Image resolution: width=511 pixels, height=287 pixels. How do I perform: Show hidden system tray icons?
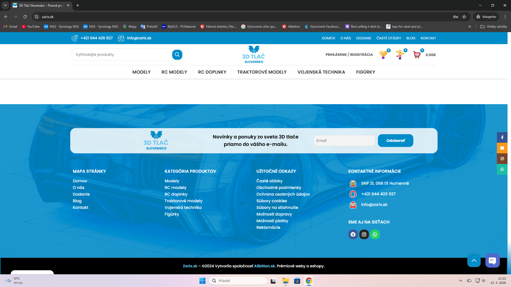[461, 281]
